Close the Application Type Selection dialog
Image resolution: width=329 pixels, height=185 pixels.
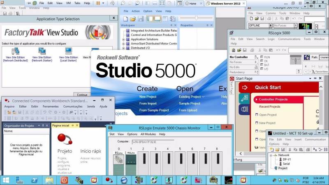point(114,18)
